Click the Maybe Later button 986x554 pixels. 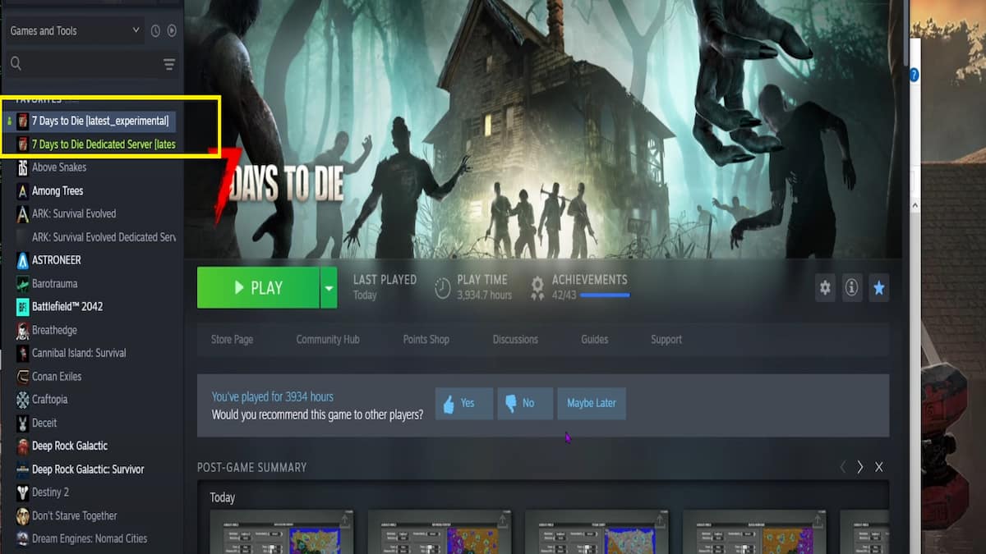[592, 403]
